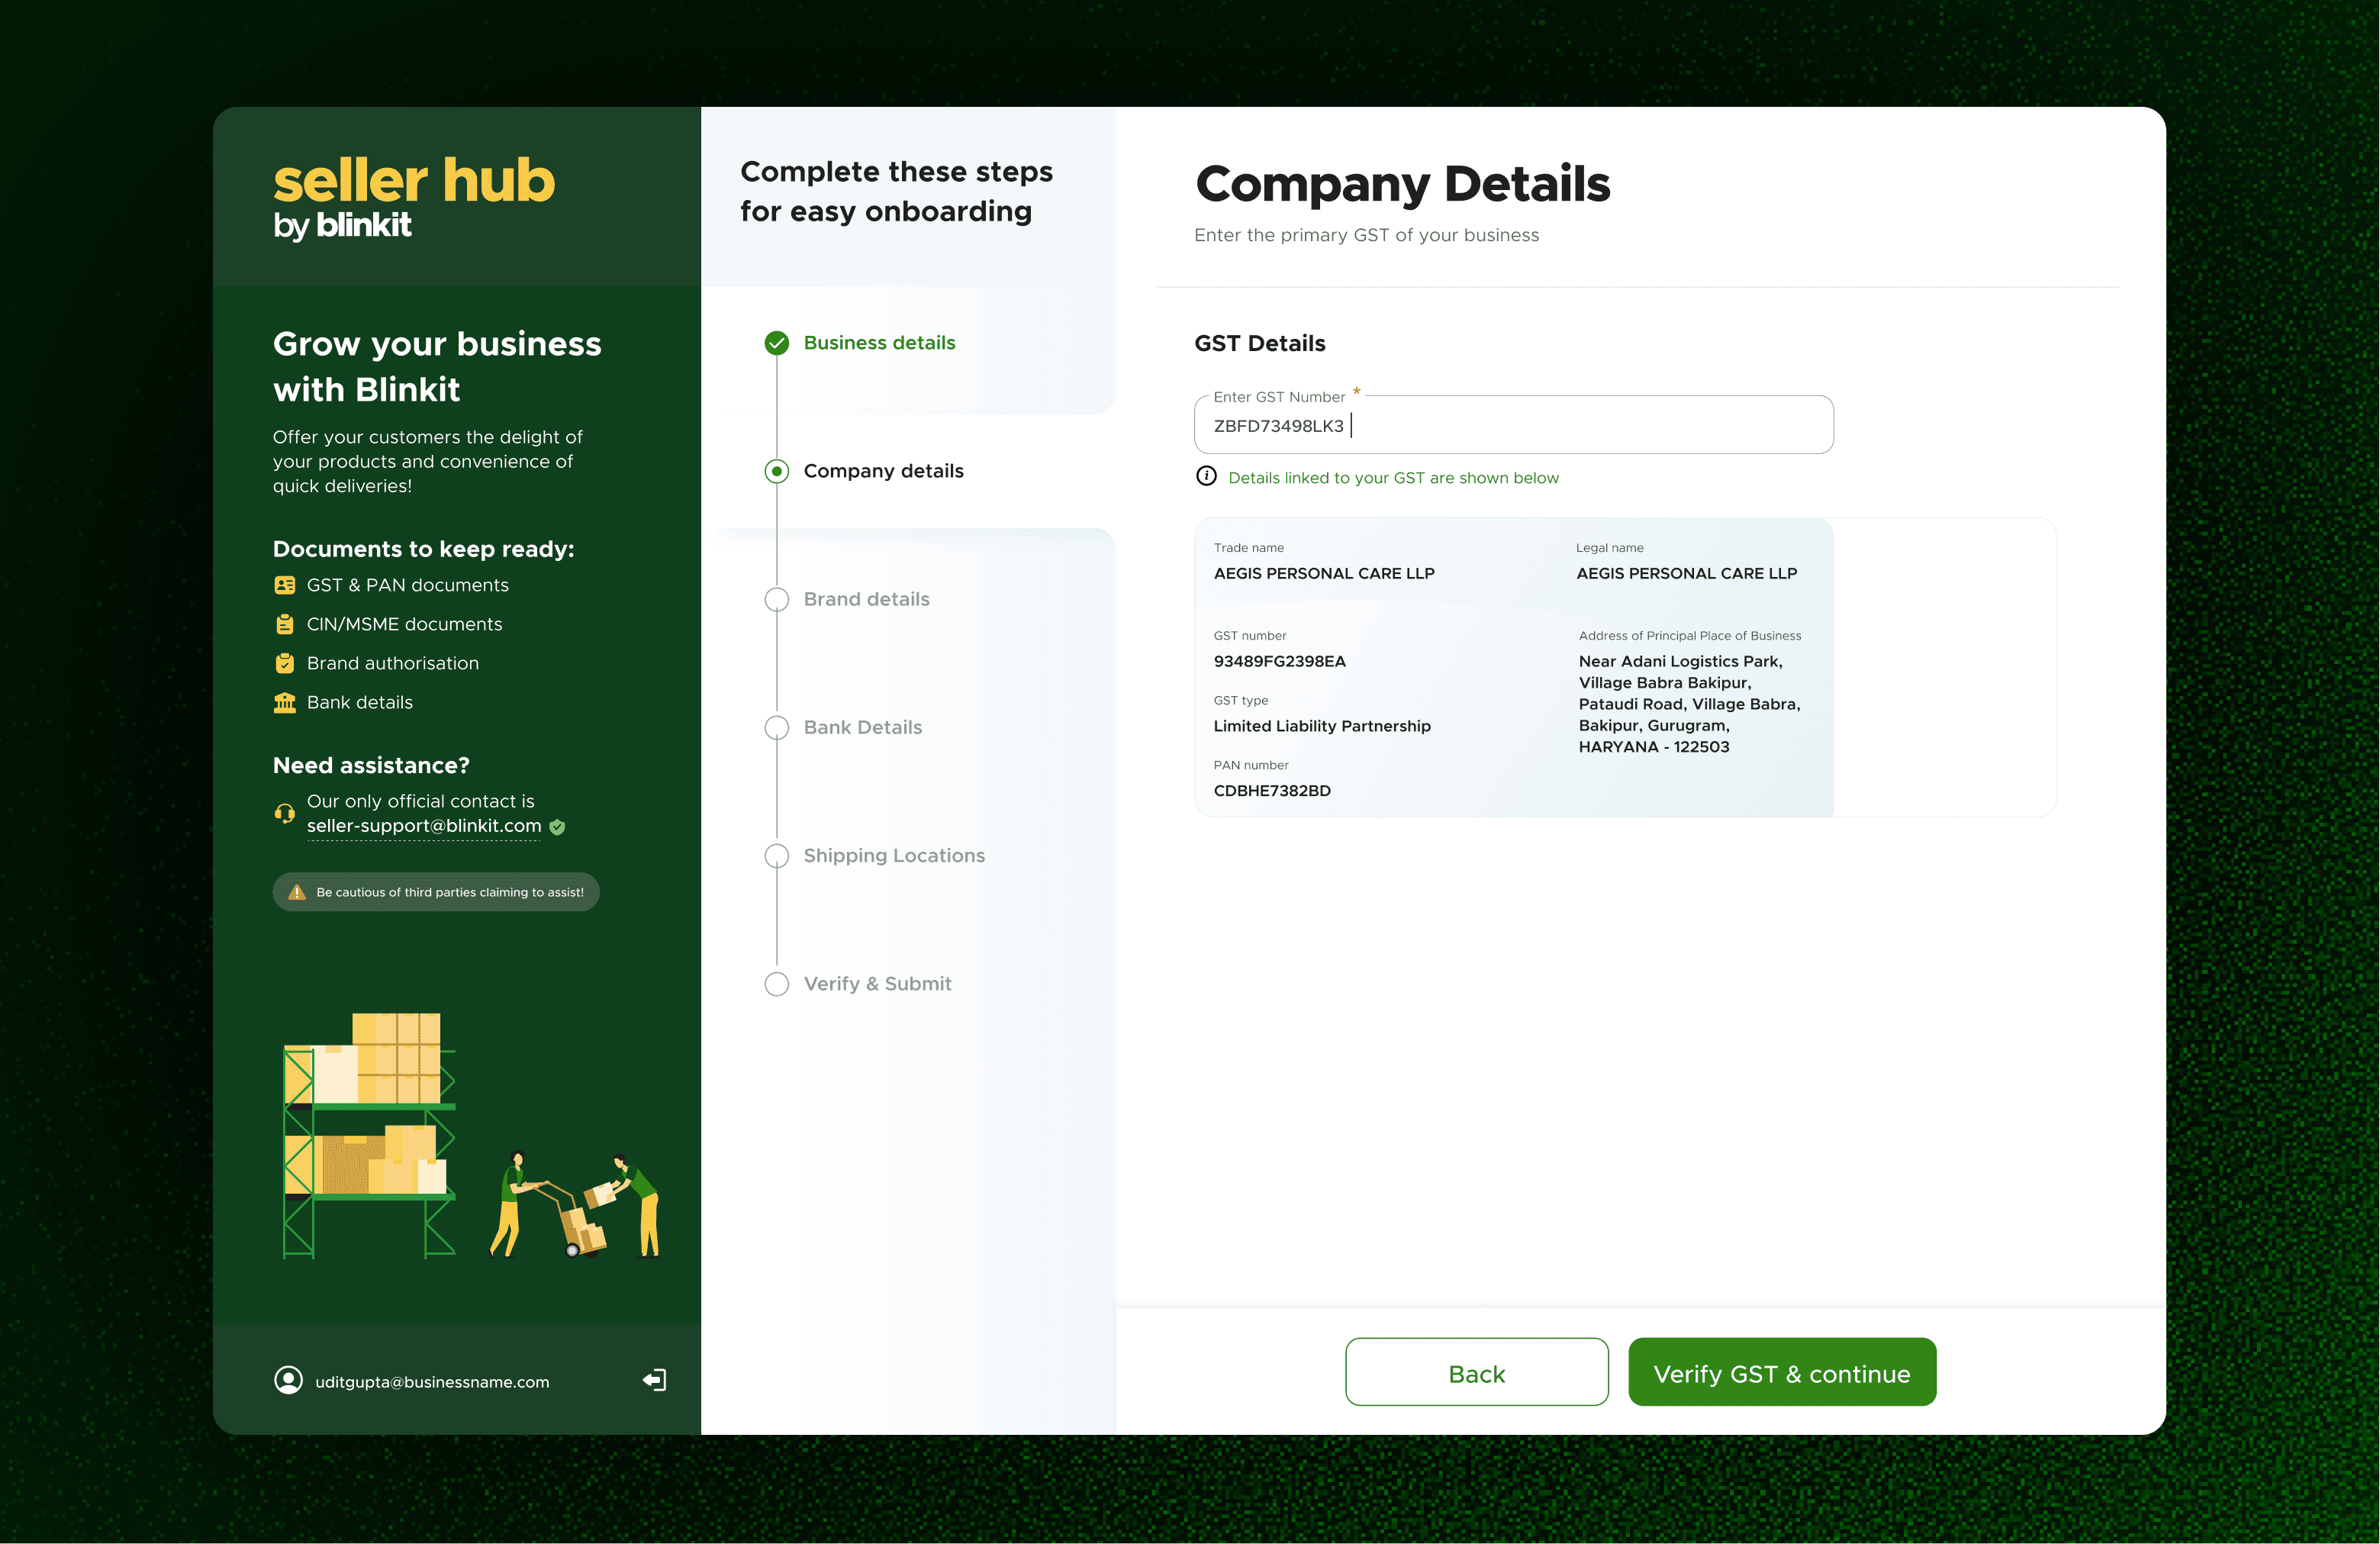Click the Brand authorisation clipboard icon
This screenshot has width=2380, height=1544.
coord(285,663)
